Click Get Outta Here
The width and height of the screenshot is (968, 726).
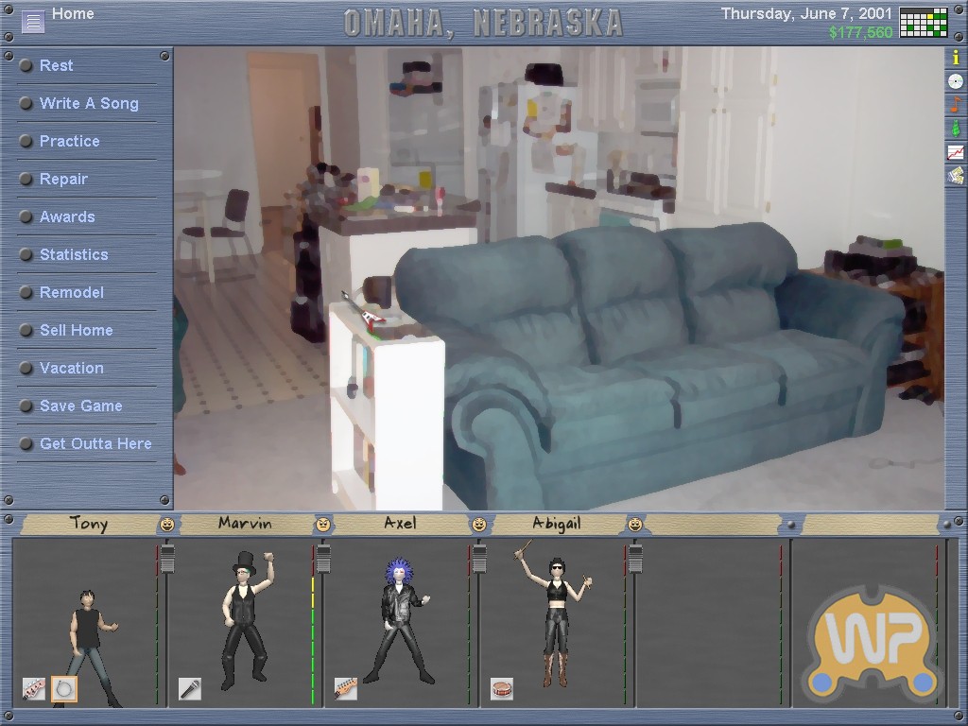(95, 443)
